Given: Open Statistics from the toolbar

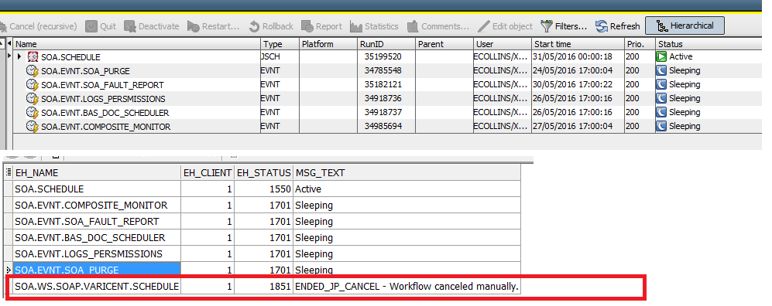Looking at the screenshot, I should pyautogui.click(x=374, y=26).
